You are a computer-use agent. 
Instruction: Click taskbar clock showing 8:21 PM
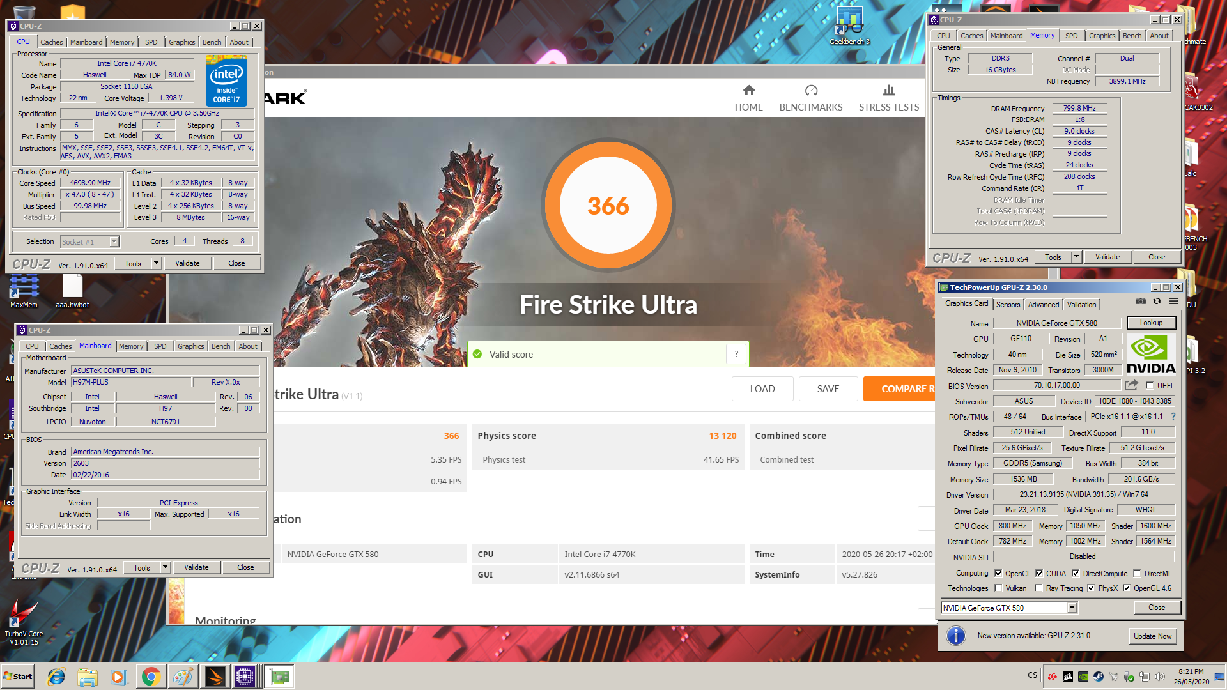tap(1191, 677)
